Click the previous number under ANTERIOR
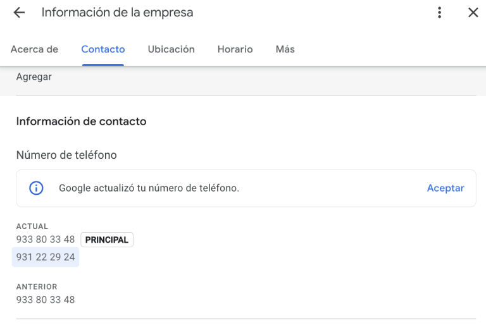486x327 pixels. pos(46,299)
